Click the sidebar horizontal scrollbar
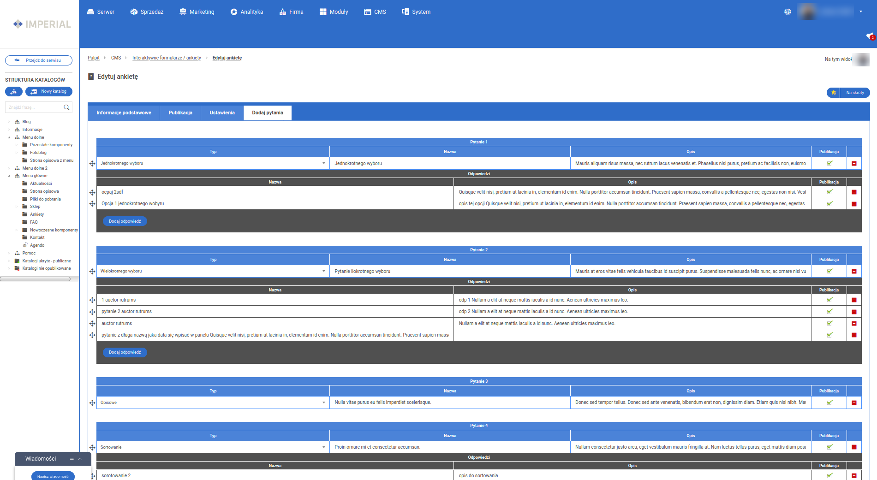877x480 pixels. click(36, 279)
